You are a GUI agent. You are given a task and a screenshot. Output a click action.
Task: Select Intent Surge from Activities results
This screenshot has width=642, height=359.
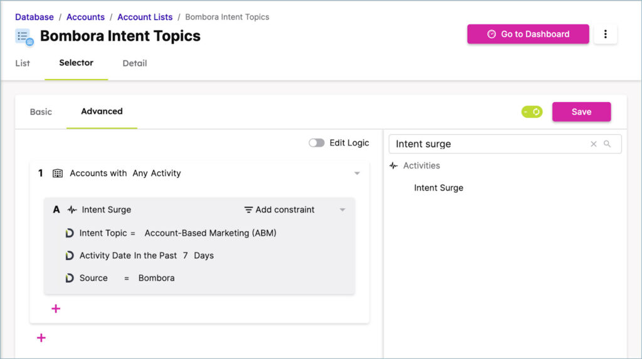coord(438,188)
